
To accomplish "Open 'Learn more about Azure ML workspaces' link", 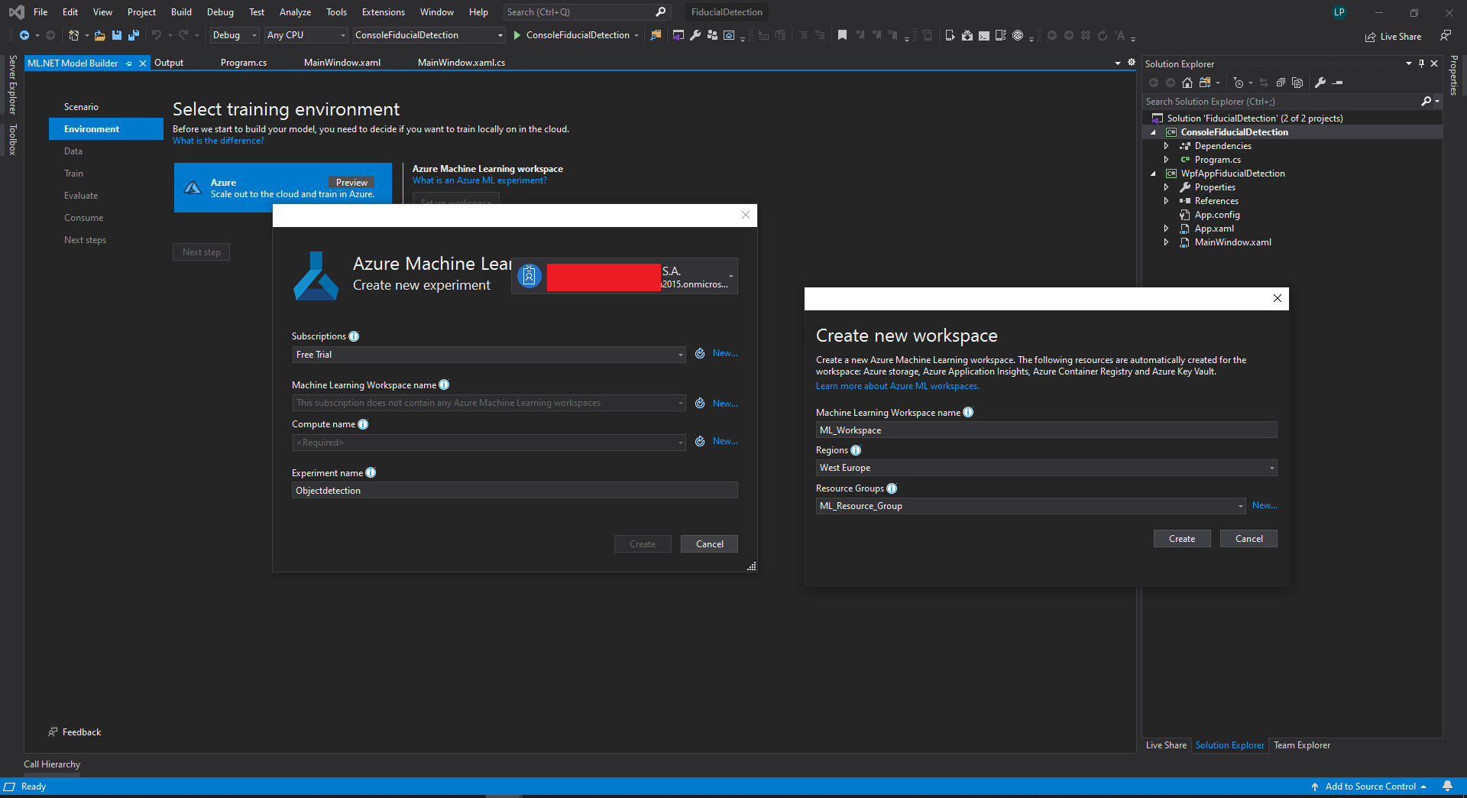I will click(897, 386).
